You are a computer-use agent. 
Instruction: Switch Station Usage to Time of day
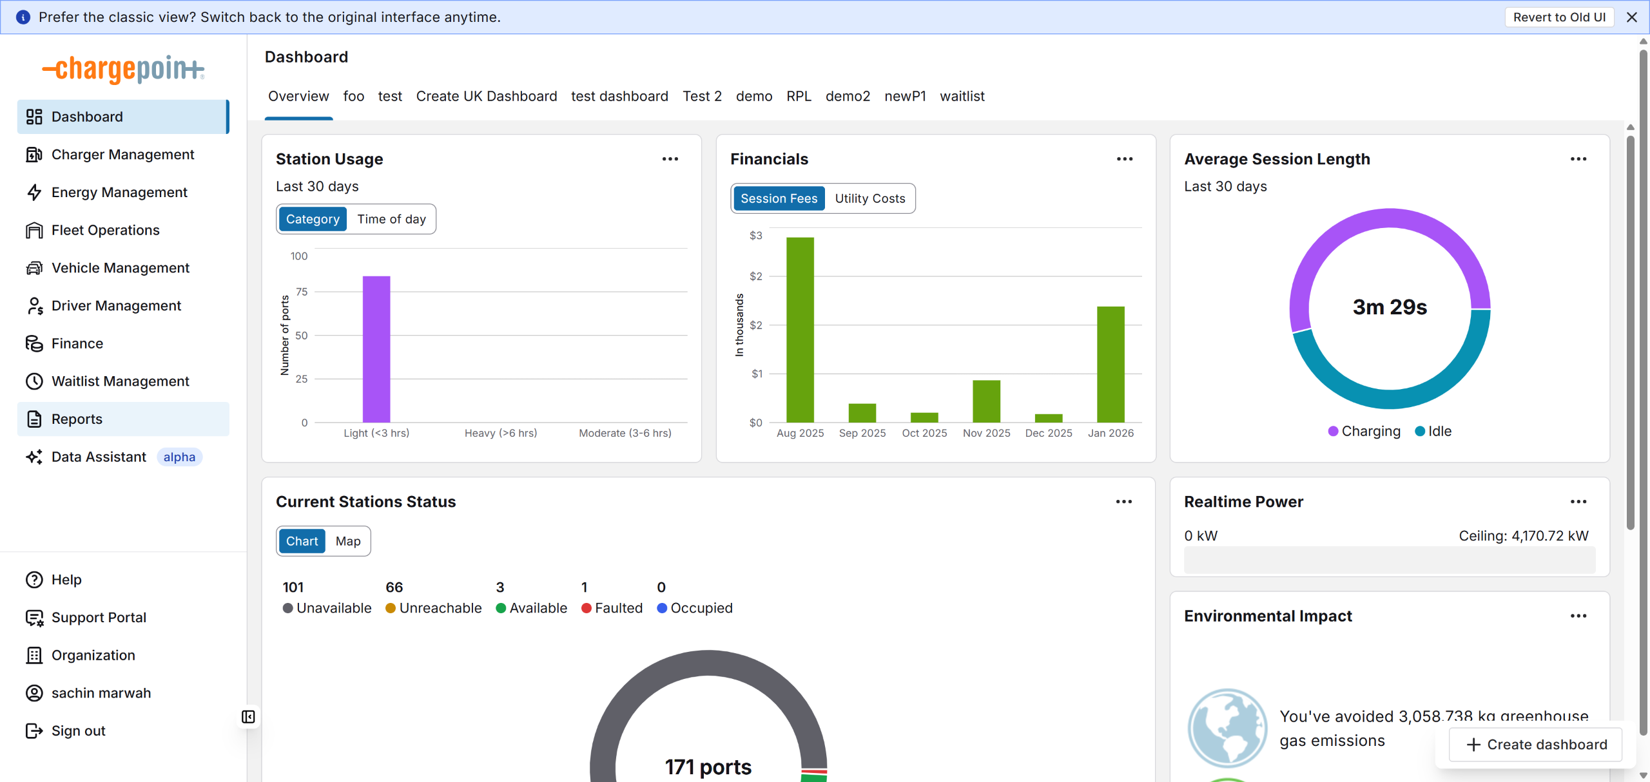click(x=391, y=219)
